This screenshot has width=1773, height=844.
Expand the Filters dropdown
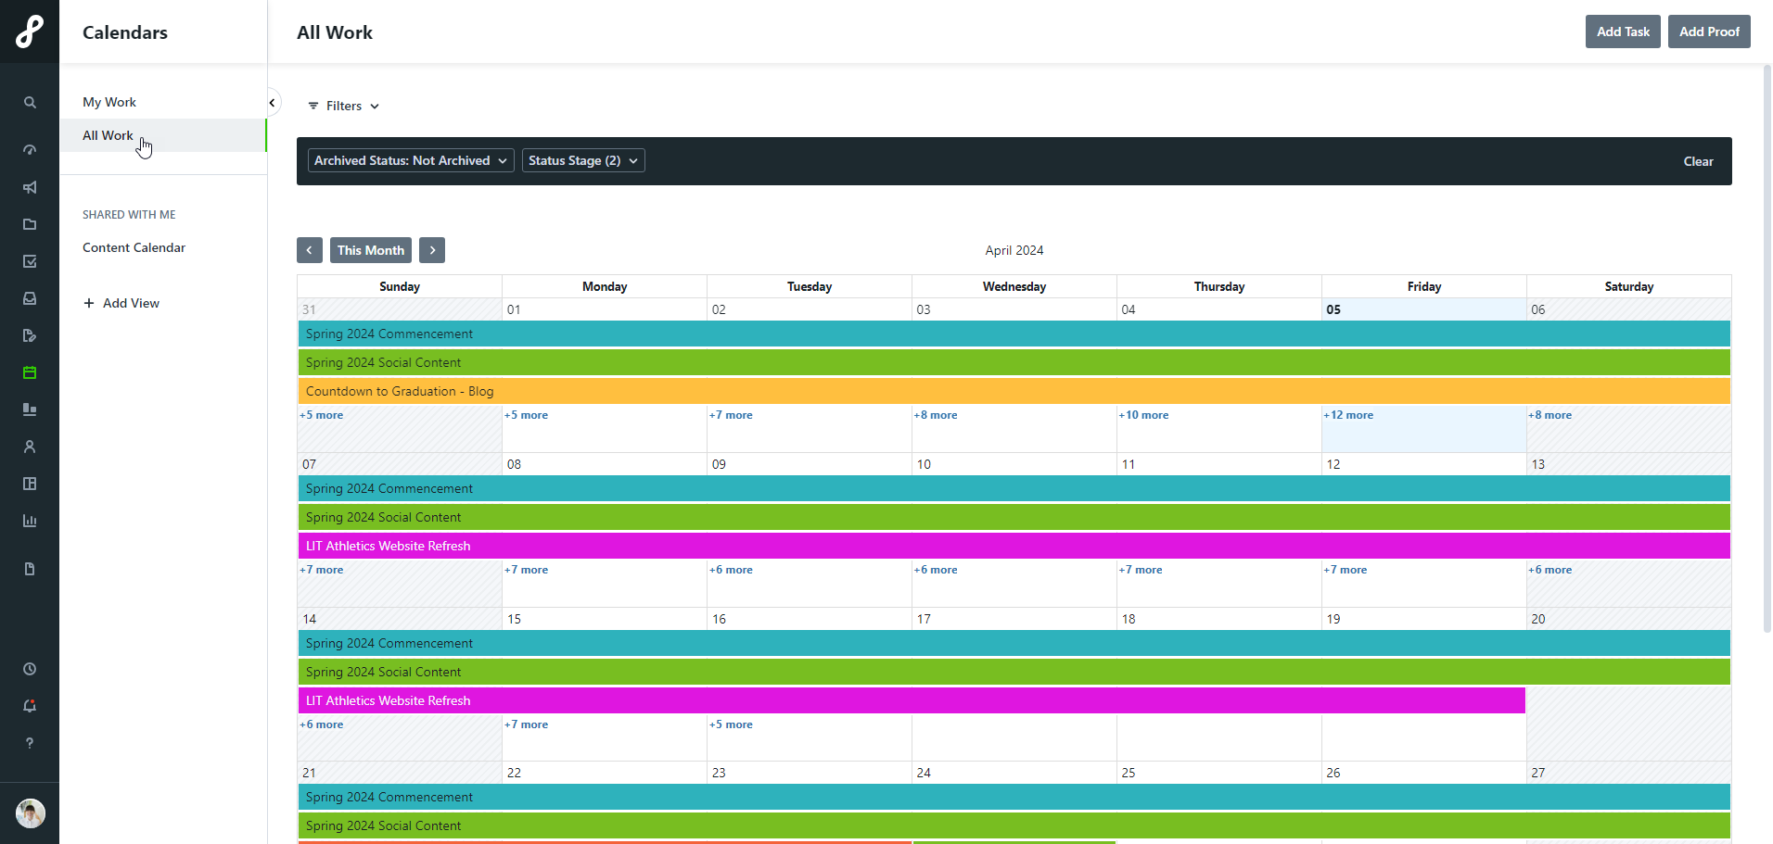[x=344, y=106]
